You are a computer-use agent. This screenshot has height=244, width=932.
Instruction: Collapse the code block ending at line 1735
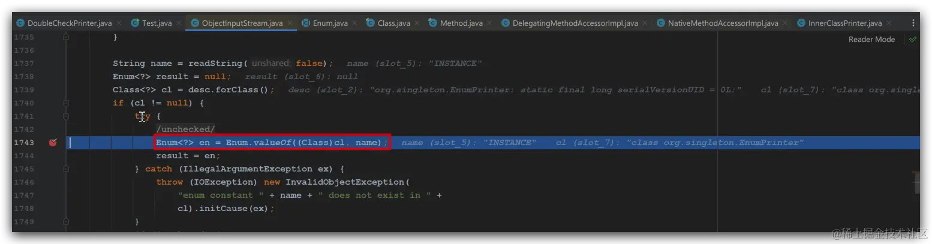[x=66, y=37]
